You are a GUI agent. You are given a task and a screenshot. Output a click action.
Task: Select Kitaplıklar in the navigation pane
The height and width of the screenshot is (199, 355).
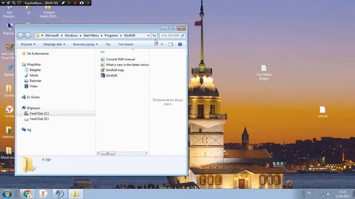31,65
